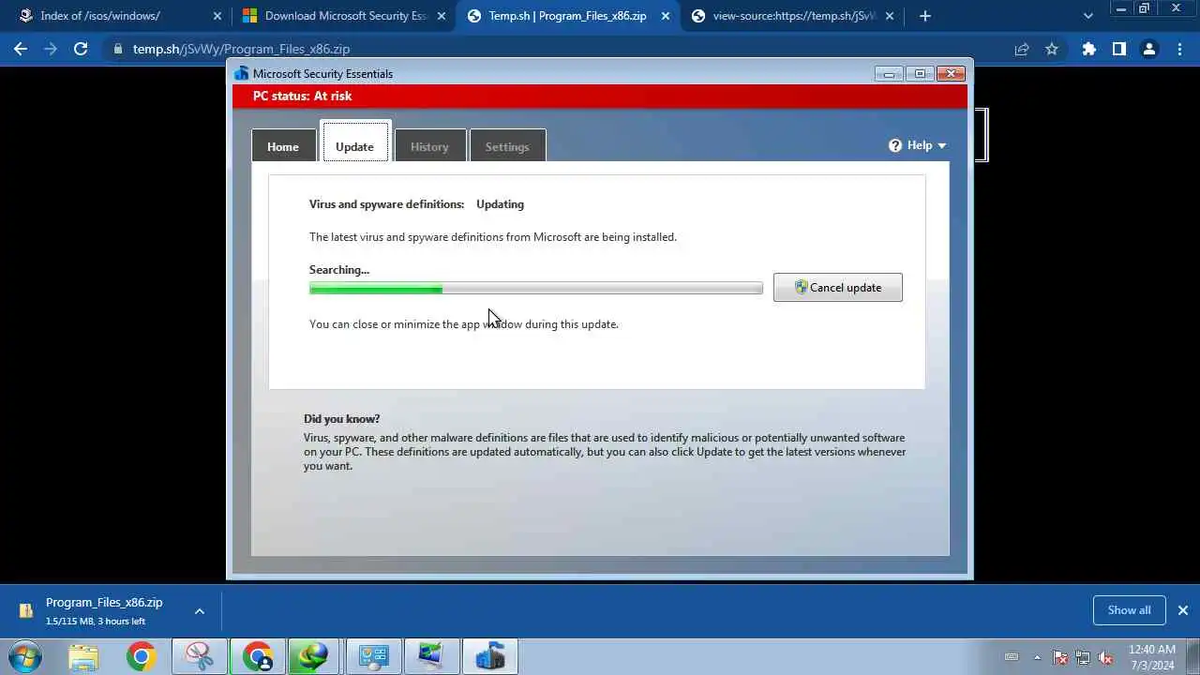Close the downloads bar
The image size is (1200, 675).
point(1183,610)
